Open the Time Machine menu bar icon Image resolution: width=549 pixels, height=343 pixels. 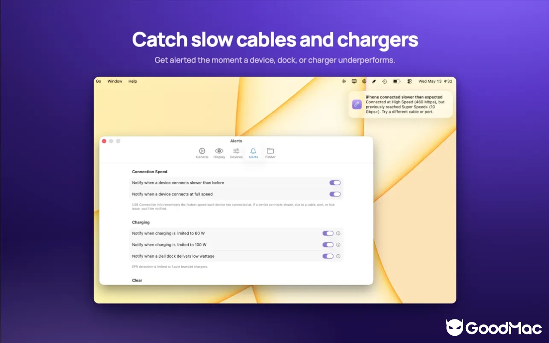385,81
